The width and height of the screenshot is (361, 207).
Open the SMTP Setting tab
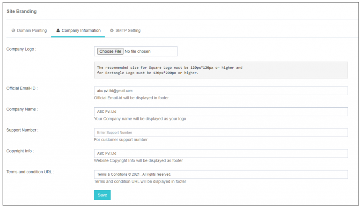(127, 31)
